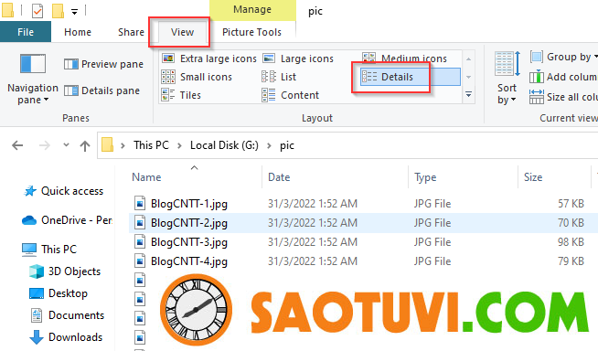Open the Picture Tools tab

(251, 32)
